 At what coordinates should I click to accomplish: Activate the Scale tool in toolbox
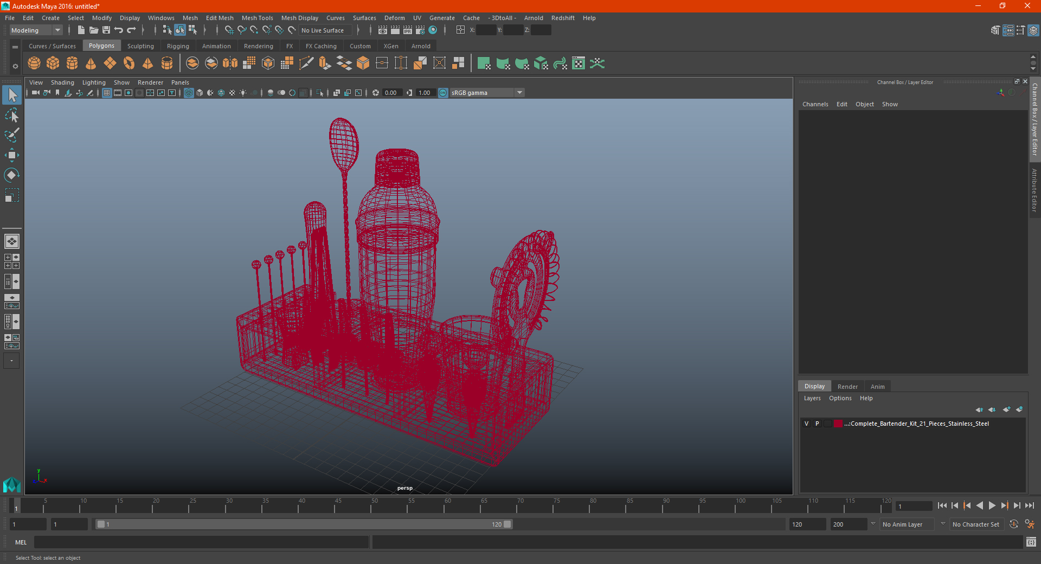click(x=12, y=195)
